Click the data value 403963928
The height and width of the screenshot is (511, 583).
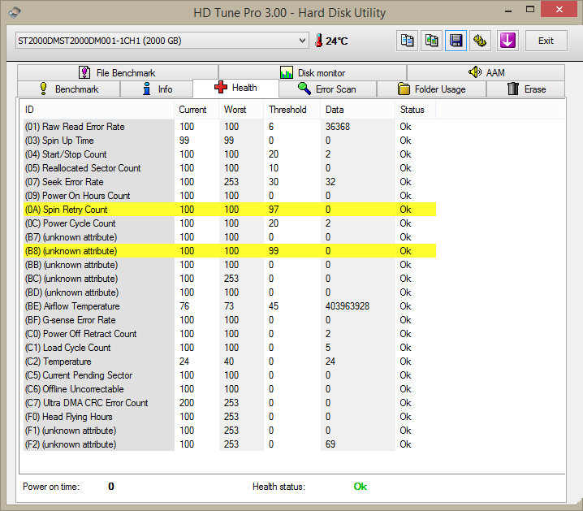pyautogui.click(x=348, y=305)
